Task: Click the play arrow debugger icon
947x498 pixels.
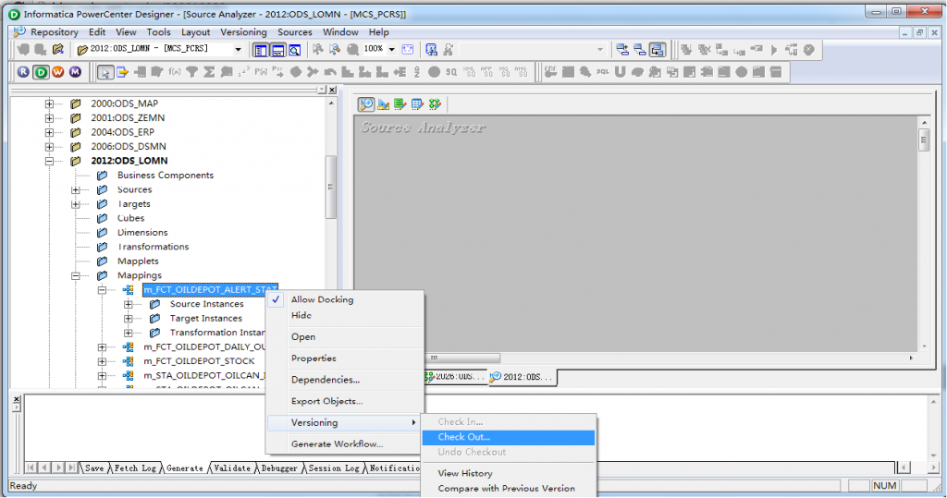Action: (x=774, y=50)
